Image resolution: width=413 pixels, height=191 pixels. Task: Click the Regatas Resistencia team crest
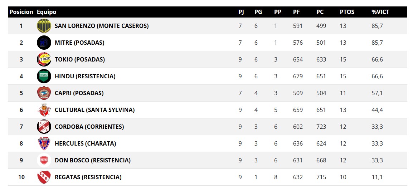[44, 177]
